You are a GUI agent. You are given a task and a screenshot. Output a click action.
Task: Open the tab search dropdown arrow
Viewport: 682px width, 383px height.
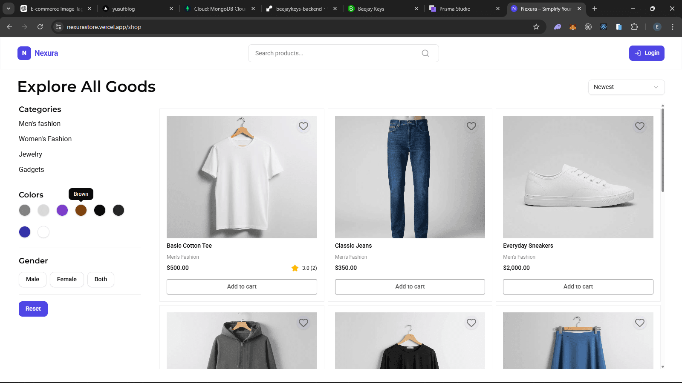point(8,9)
